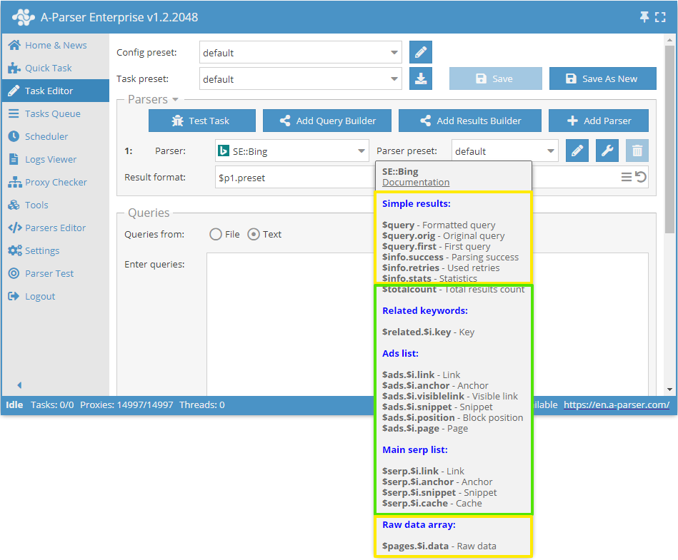The height and width of the screenshot is (560, 678).
Task: Open the Documentation link in the tooltip
Action: click(x=416, y=183)
